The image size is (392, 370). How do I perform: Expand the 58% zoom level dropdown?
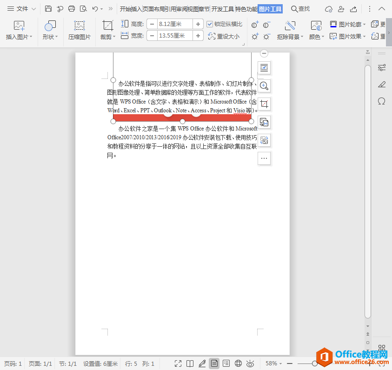coord(280,364)
